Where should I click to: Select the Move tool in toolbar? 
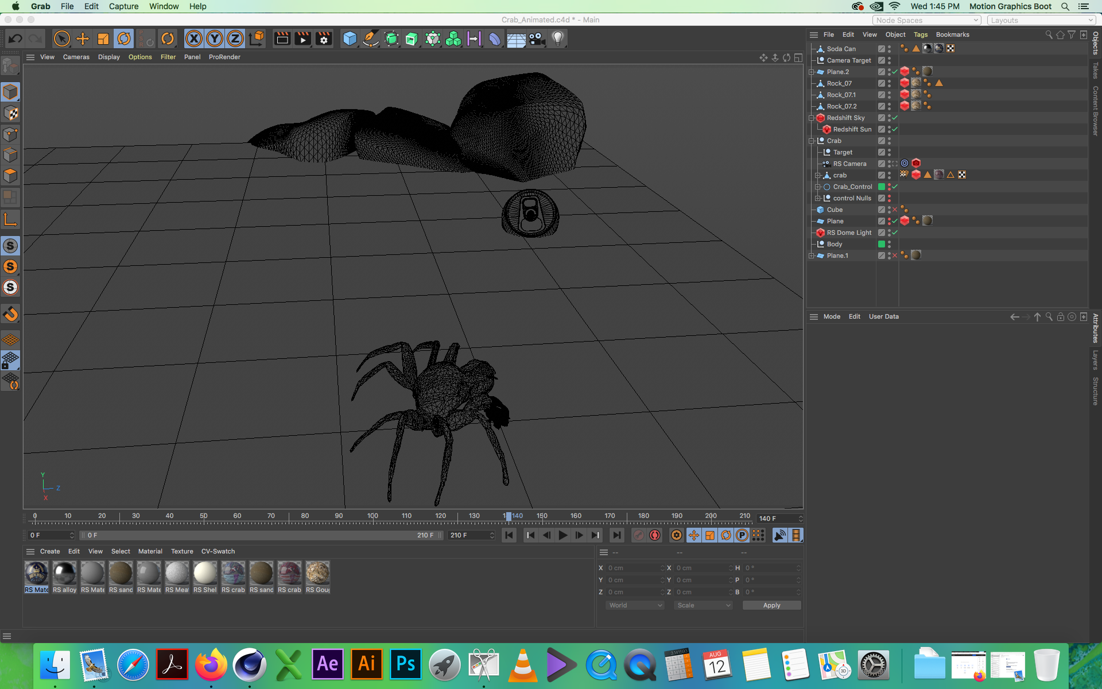click(83, 39)
